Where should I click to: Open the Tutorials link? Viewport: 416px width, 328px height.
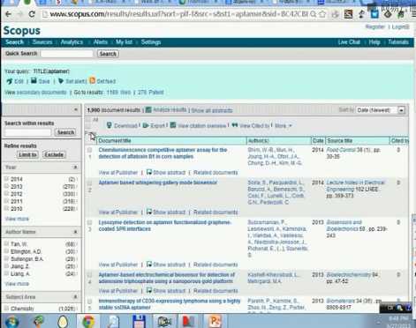pos(398,42)
